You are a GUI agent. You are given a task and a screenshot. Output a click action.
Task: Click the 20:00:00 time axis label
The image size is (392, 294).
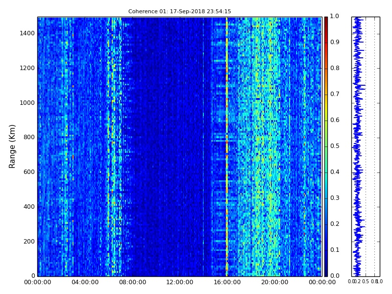tap(275, 282)
